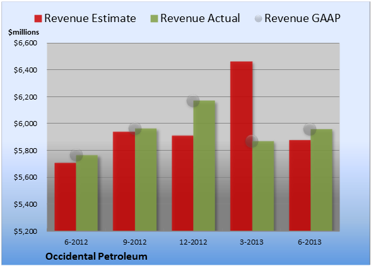Select the tall red estimate bar for 3-2013
The height and width of the screenshot is (266, 371).
(241, 146)
